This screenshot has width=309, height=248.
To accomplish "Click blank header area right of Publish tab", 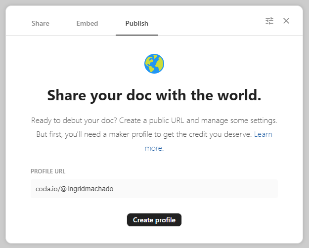I will (x=208, y=22).
